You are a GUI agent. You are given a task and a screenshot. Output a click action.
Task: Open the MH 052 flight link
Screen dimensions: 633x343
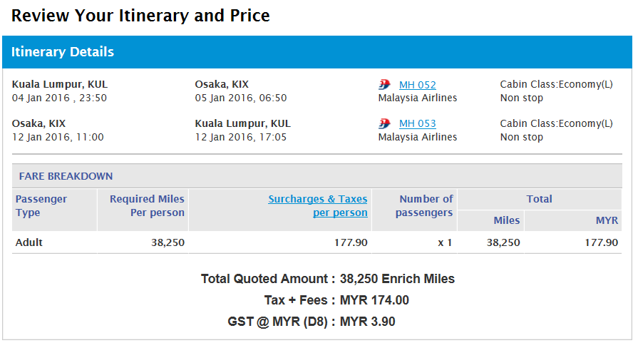[417, 85]
